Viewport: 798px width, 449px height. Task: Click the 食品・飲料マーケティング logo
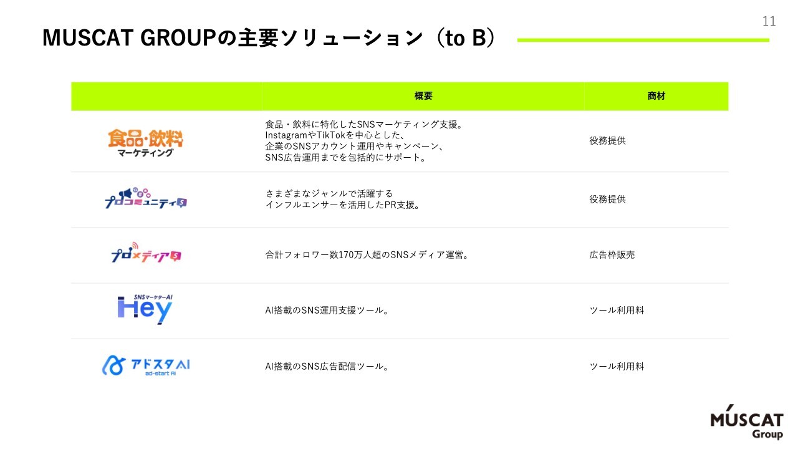coord(145,142)
